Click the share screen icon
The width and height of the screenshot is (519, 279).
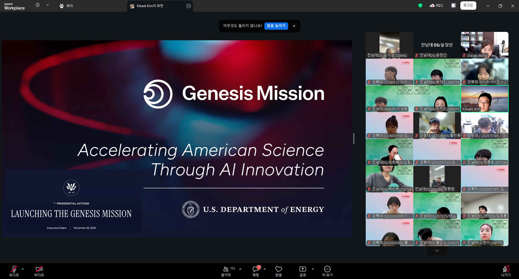click(x=302, y=271)
